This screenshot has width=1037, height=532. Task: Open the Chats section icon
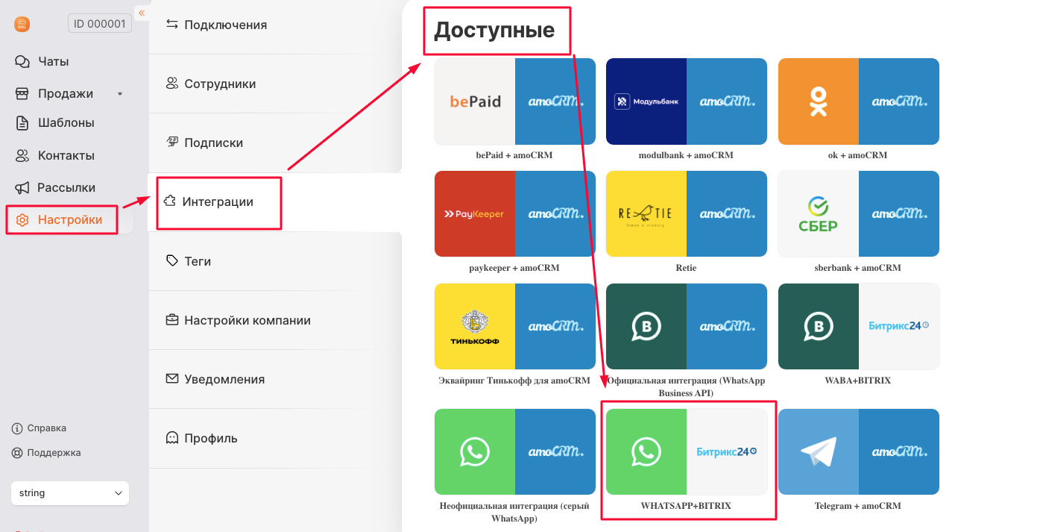point(22,61)
